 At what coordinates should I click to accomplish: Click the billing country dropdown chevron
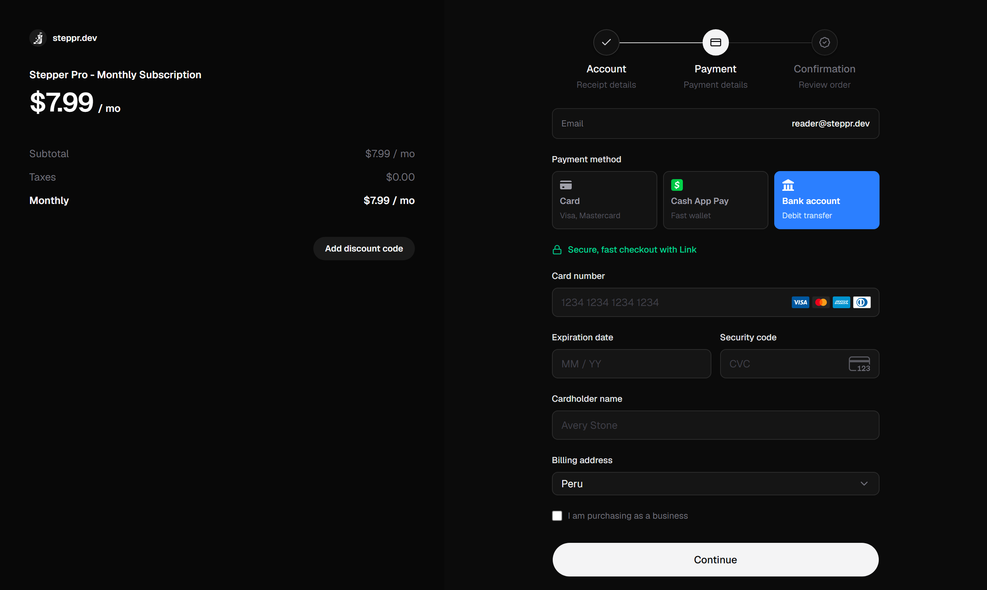pos(864,484)
